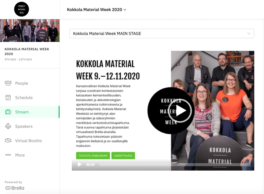The image size is (264, 194).
Task: Click the Schedule calendar icon
Action: tap(8, 97)
